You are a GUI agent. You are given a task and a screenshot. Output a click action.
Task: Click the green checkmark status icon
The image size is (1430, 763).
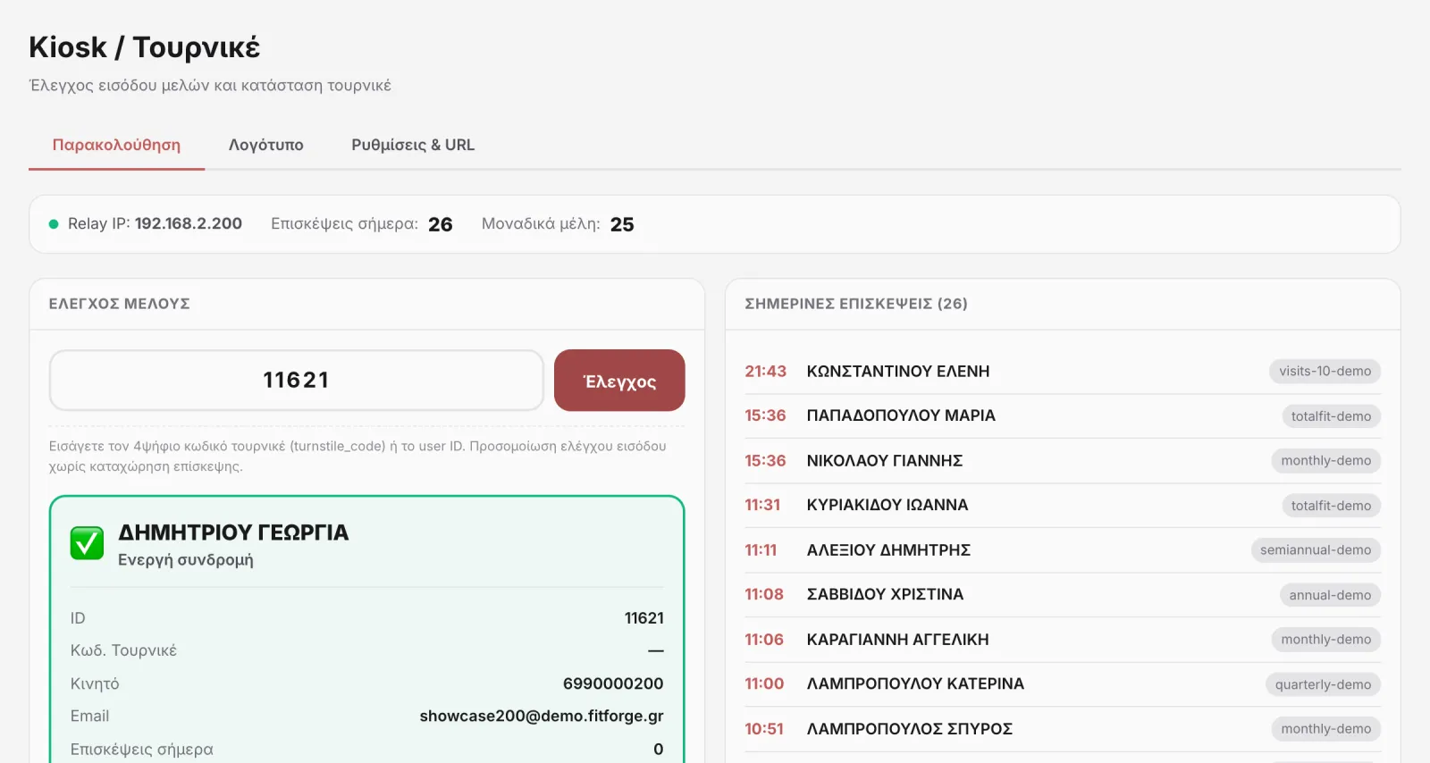click(87, 542)
